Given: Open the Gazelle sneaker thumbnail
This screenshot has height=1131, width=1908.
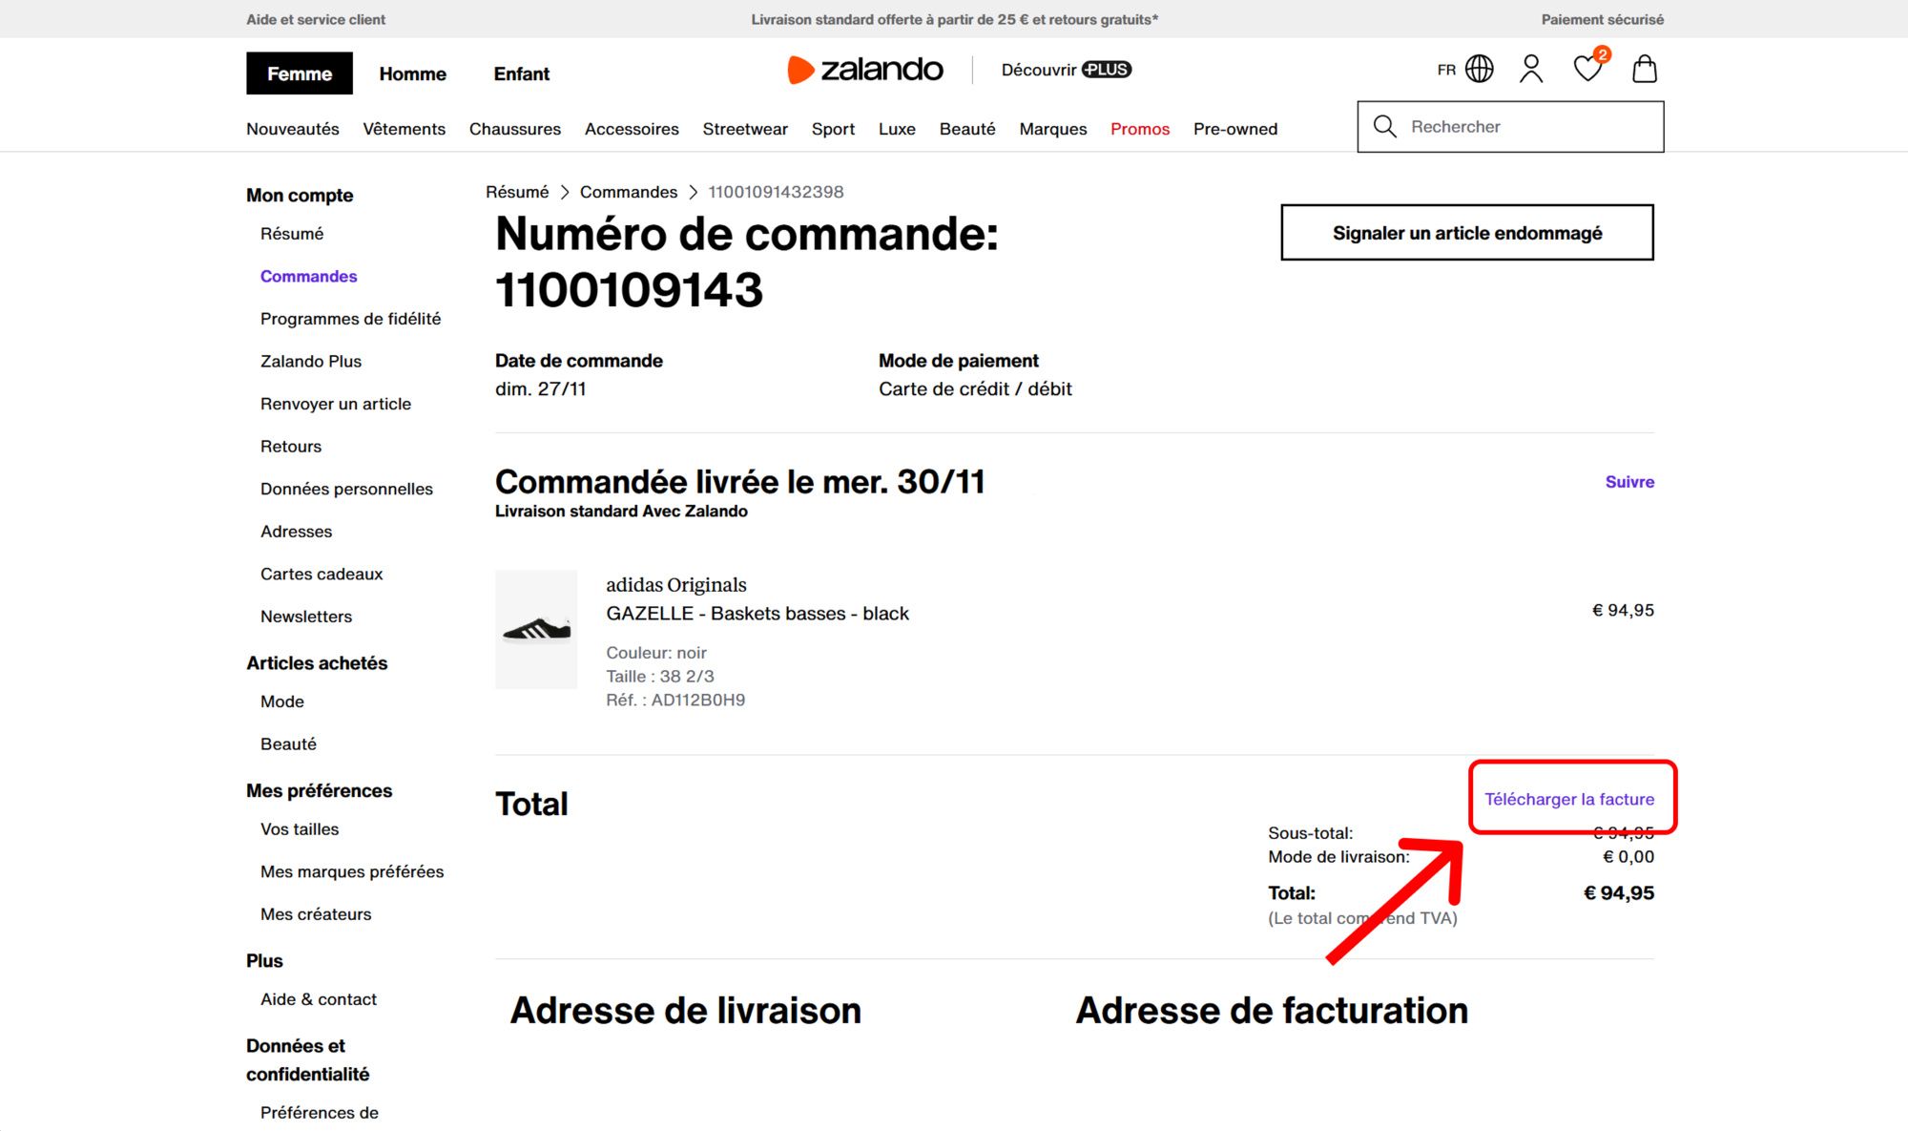Looking at the screenshot, I should click(x=536, y=630).
